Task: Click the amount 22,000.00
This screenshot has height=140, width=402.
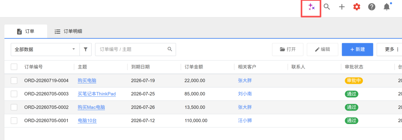Action: (x=195, y=80)
